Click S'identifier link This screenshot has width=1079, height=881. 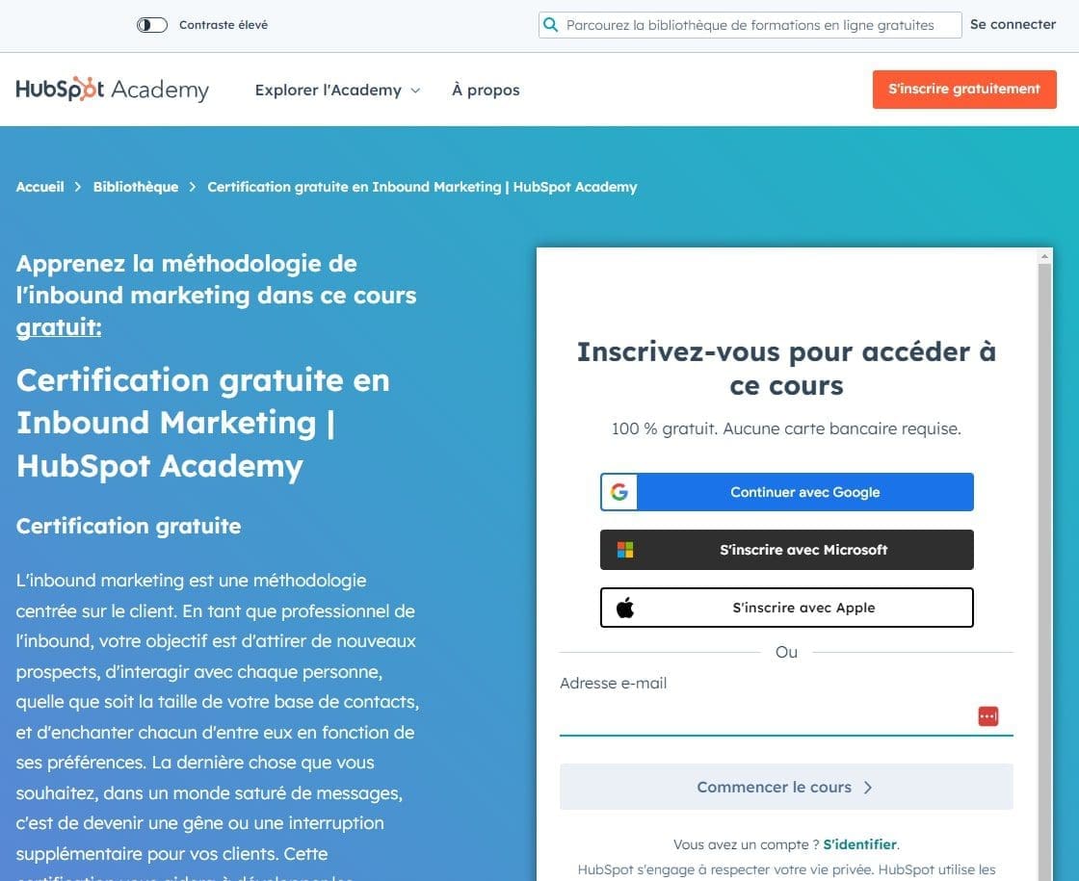(859, 843)
